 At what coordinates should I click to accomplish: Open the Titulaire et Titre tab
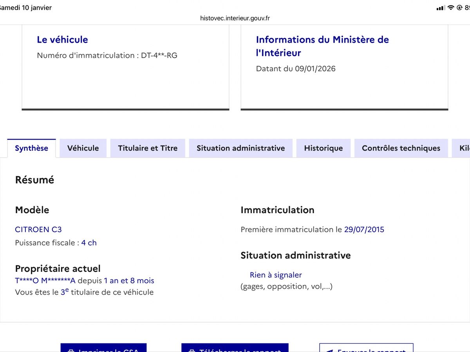click(x=148, y=148)
